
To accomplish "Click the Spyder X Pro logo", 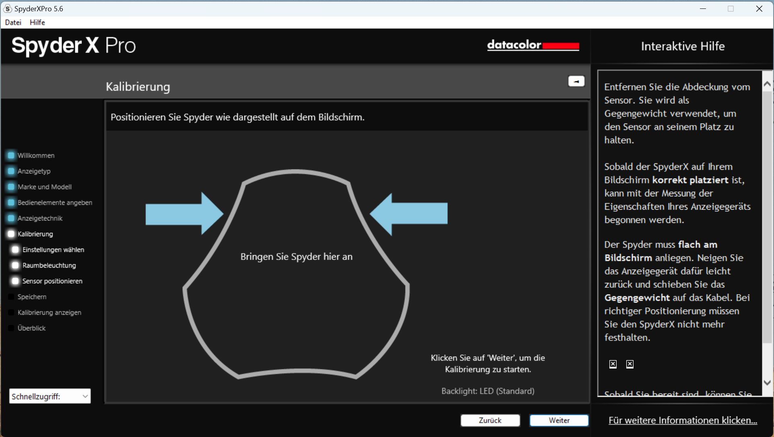I will coord(74,46).
